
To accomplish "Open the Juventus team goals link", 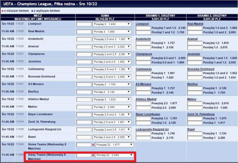I will point(193,54).
